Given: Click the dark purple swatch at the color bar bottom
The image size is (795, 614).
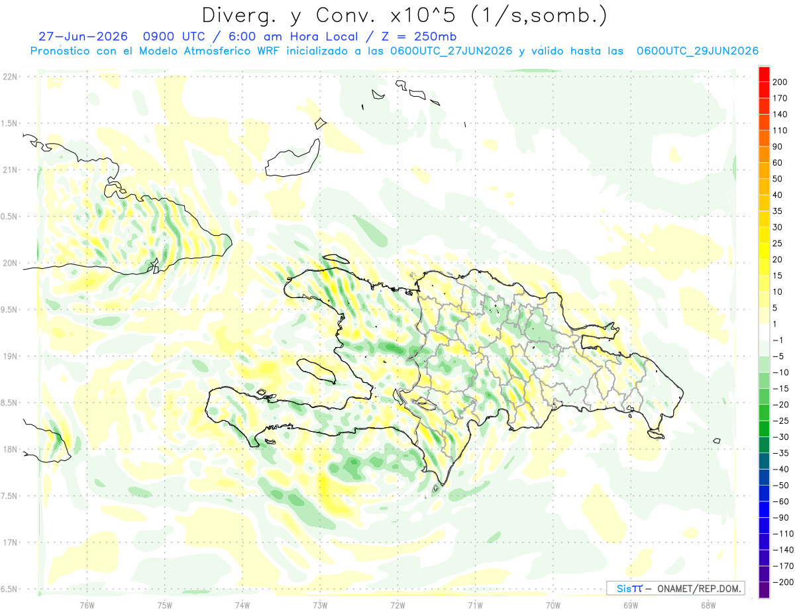Looking at the screenshot, I should tap(764, 589).
